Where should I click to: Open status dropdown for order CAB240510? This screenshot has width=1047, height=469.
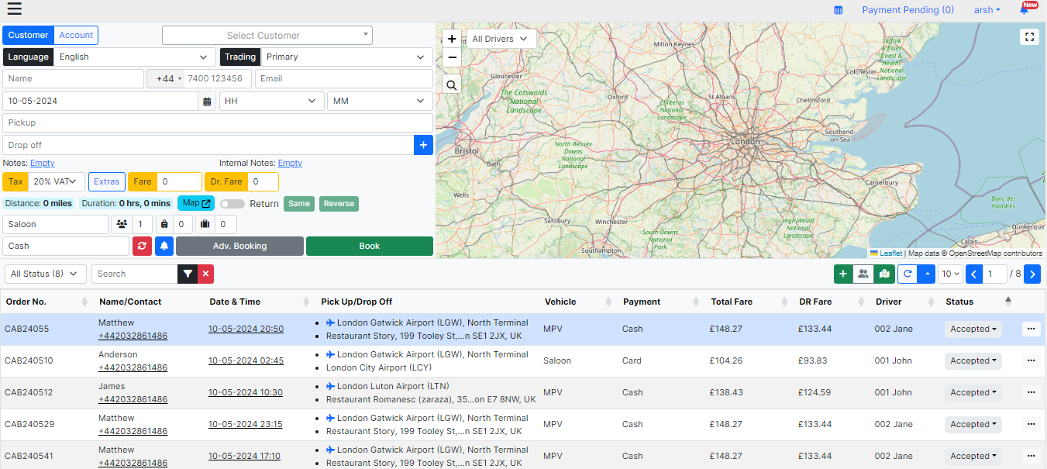[973, 360]
